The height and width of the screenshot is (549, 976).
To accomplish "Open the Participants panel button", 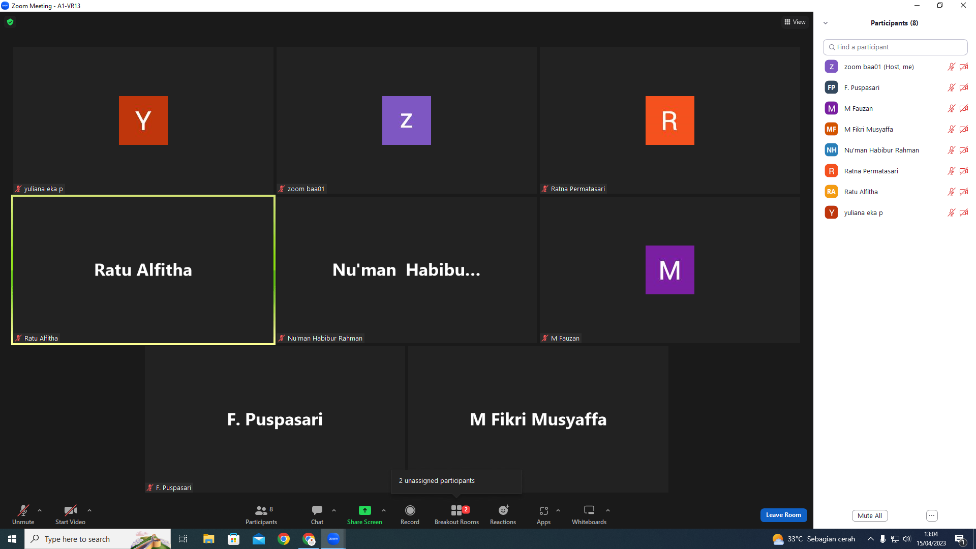I will 261,514.
